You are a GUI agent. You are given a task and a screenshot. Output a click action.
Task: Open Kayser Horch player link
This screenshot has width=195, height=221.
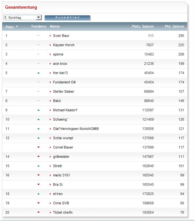[x=64, y=45]
